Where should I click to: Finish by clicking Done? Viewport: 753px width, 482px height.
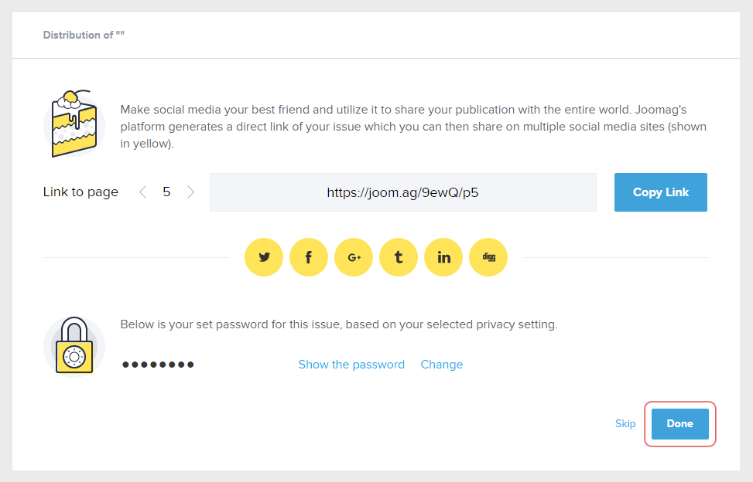[679, 423]
